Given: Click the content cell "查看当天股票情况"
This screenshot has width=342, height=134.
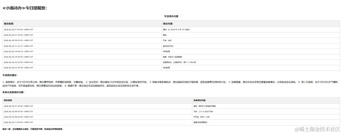Looking at the screenshot, I should (266, 122).
